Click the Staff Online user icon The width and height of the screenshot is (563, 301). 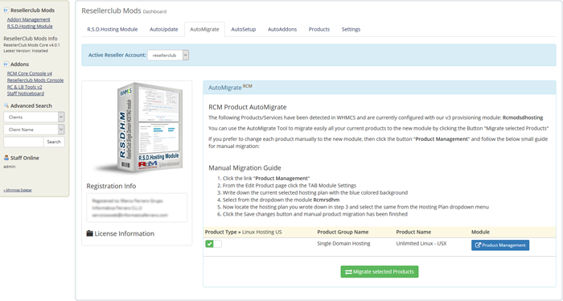(6, 158)
